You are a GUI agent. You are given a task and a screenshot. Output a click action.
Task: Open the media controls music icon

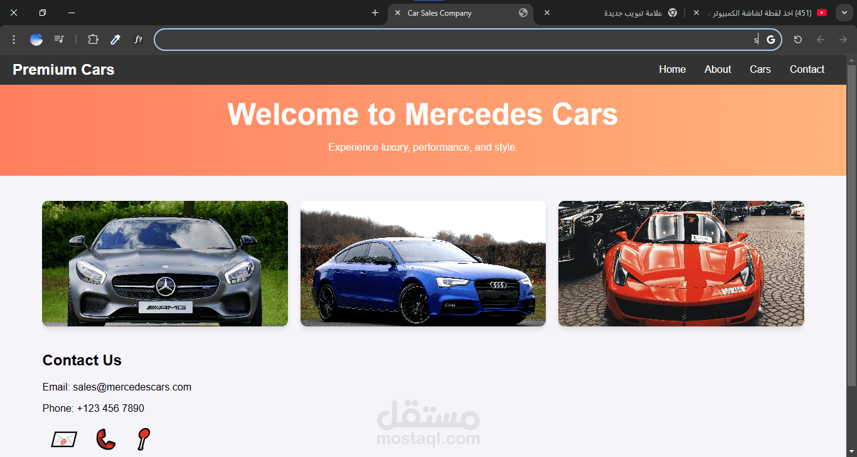click(59, 40)
